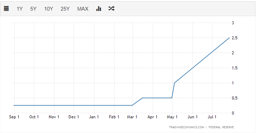This screenshot has height=133, width=256.
Task: Open the calendar date range picker
Action: (x=6, y=9)
